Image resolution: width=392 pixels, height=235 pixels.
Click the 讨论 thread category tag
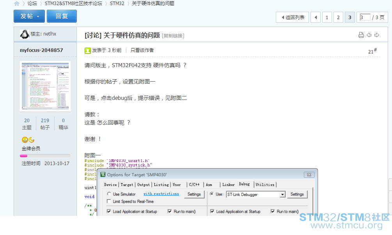pyautogui.click(x=93, y=35)
